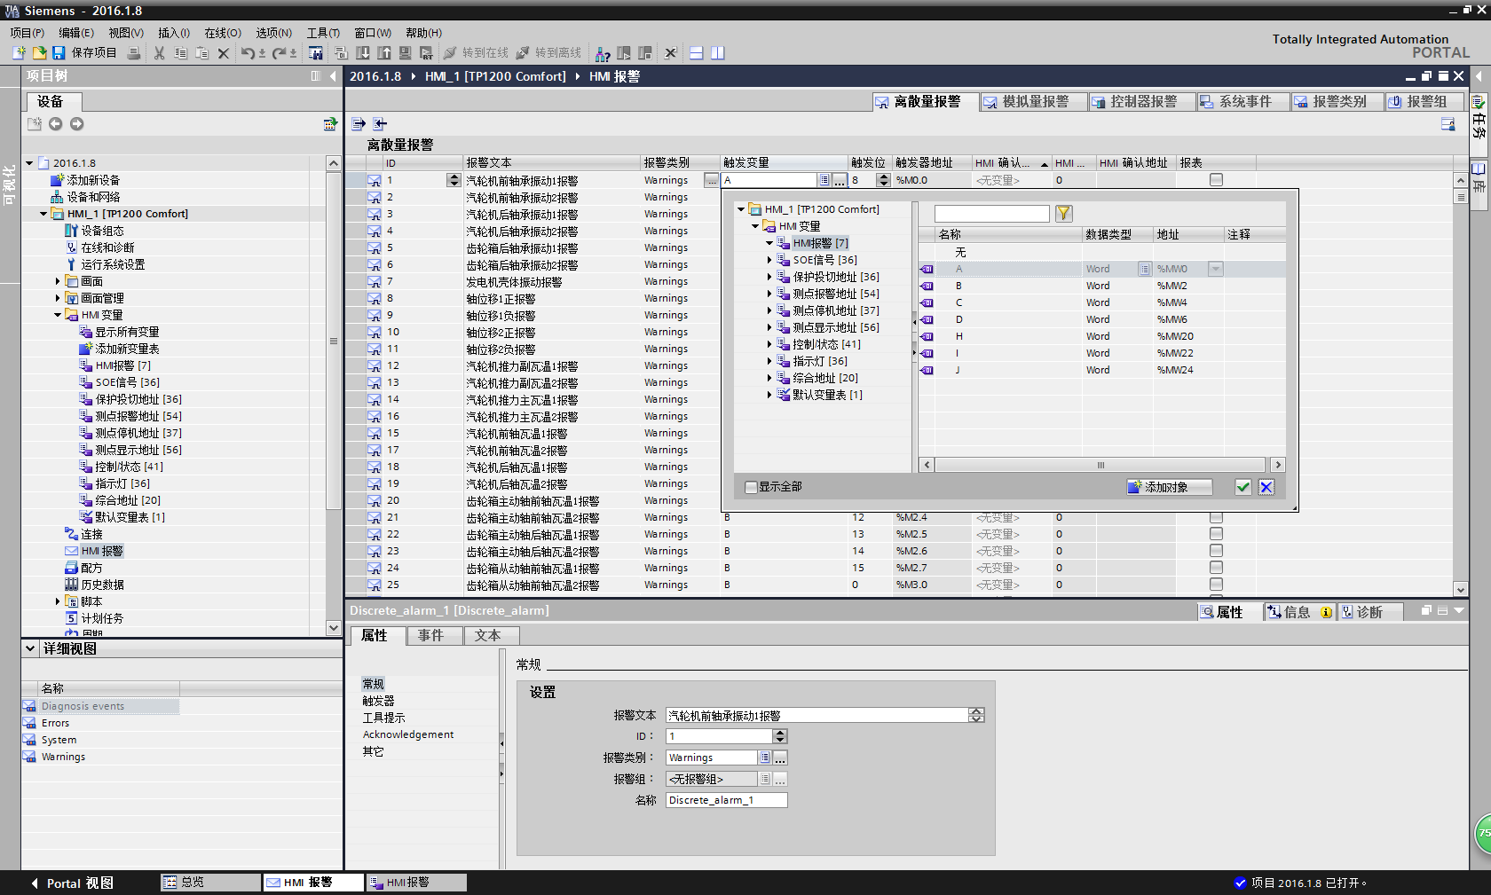The image size is (1491, 895).
Task: Open the 在线(O) menu
Action: pyautogui.click(x=223, y=33)
